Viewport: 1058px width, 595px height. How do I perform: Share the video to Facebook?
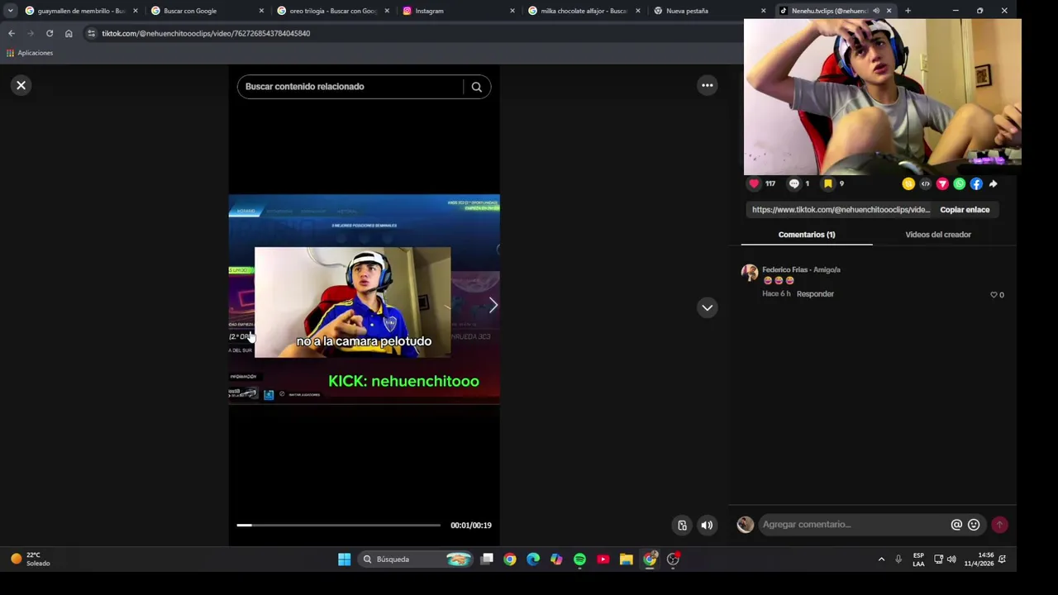coord(976,184)
